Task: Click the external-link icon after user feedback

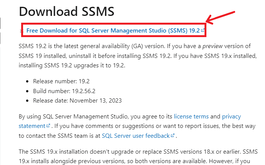Action: pos(173,135)
